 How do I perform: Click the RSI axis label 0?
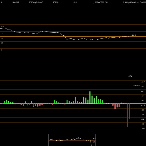pos(1,50)
